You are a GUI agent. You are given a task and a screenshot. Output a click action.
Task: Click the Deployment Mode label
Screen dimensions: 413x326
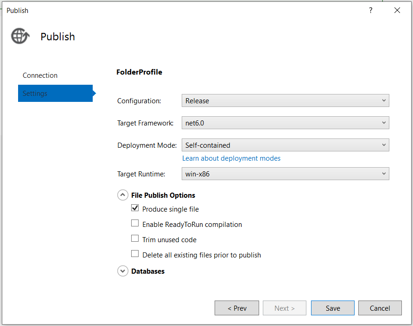click(x=147, y=145)
